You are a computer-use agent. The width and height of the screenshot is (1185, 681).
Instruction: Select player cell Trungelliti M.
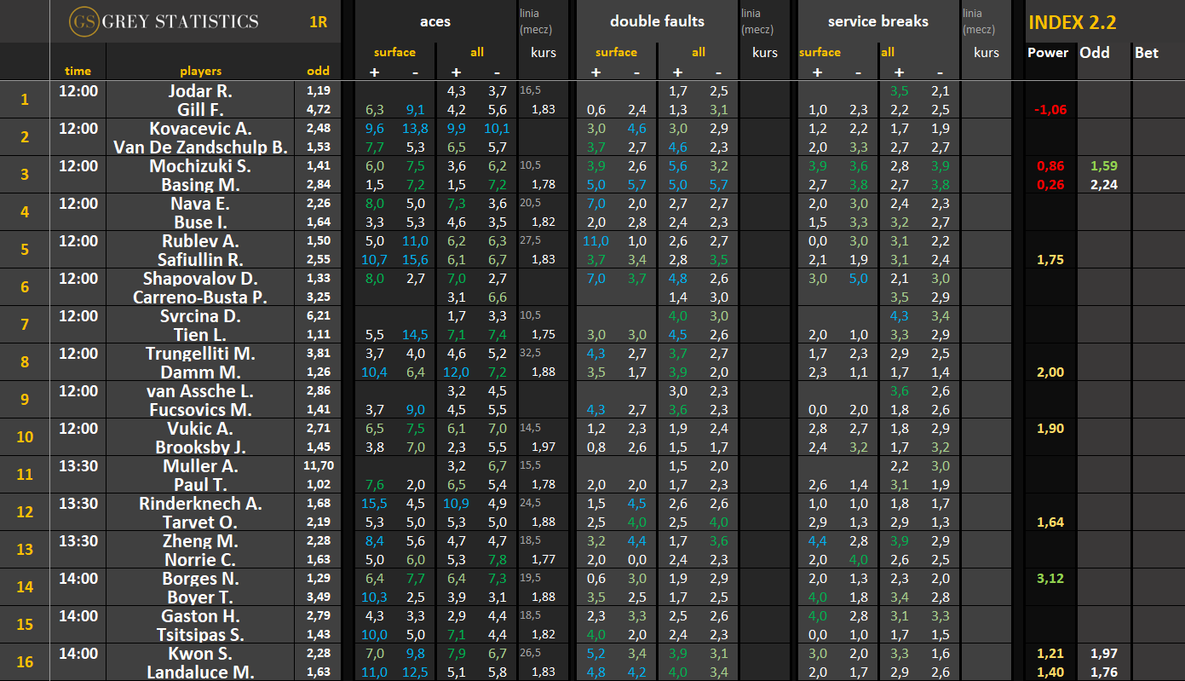[200, 353]
